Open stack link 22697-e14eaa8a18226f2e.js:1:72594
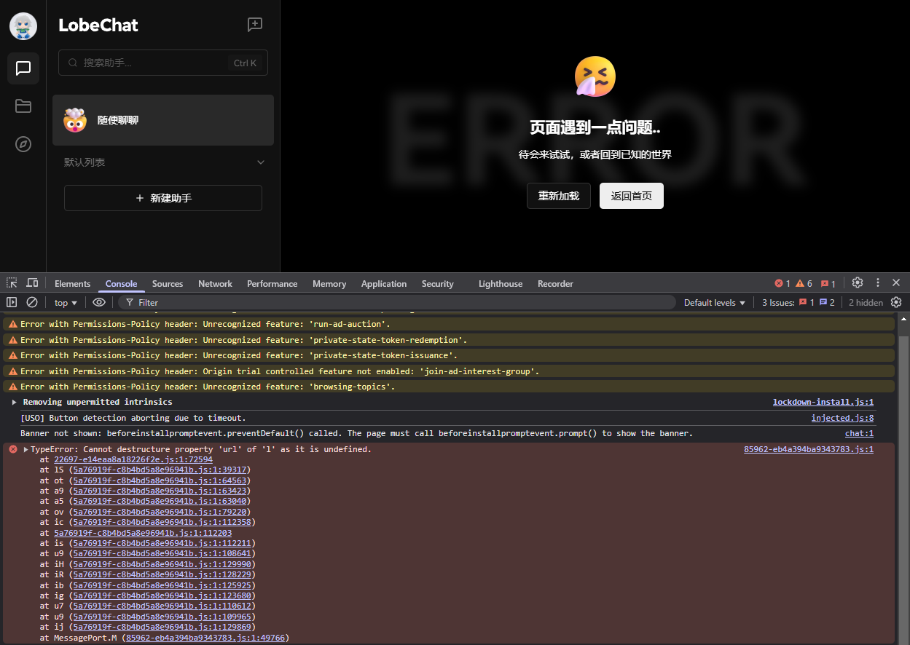The image size is (910, 645). coord(133,459)
